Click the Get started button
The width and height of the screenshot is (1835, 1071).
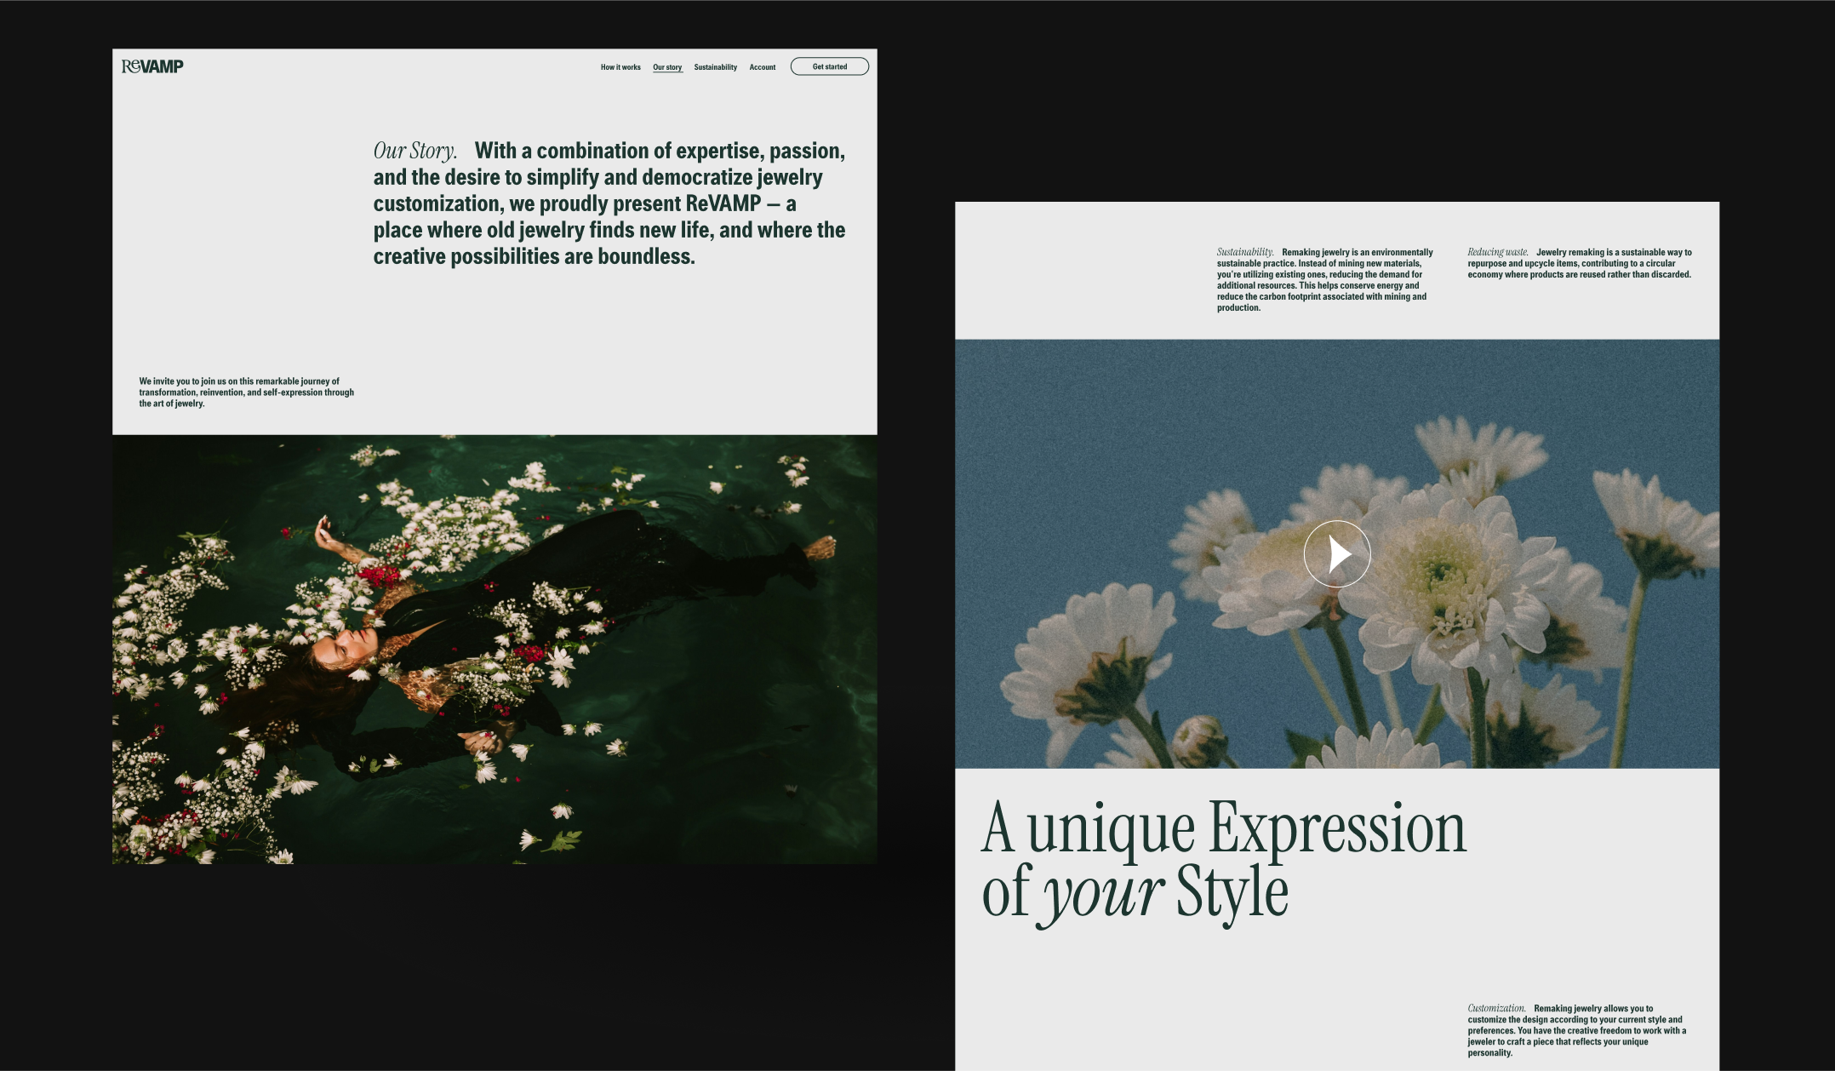(x=830, y=66)
